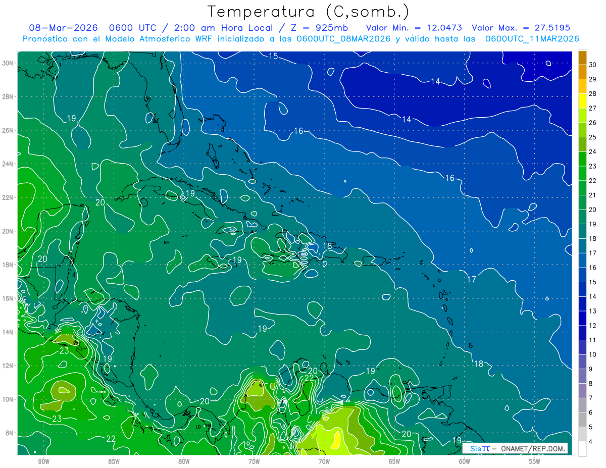Click the color scale value "30"
Image resolution: width=606 pixels, height=468 pixels.
[x=592, y=64]
